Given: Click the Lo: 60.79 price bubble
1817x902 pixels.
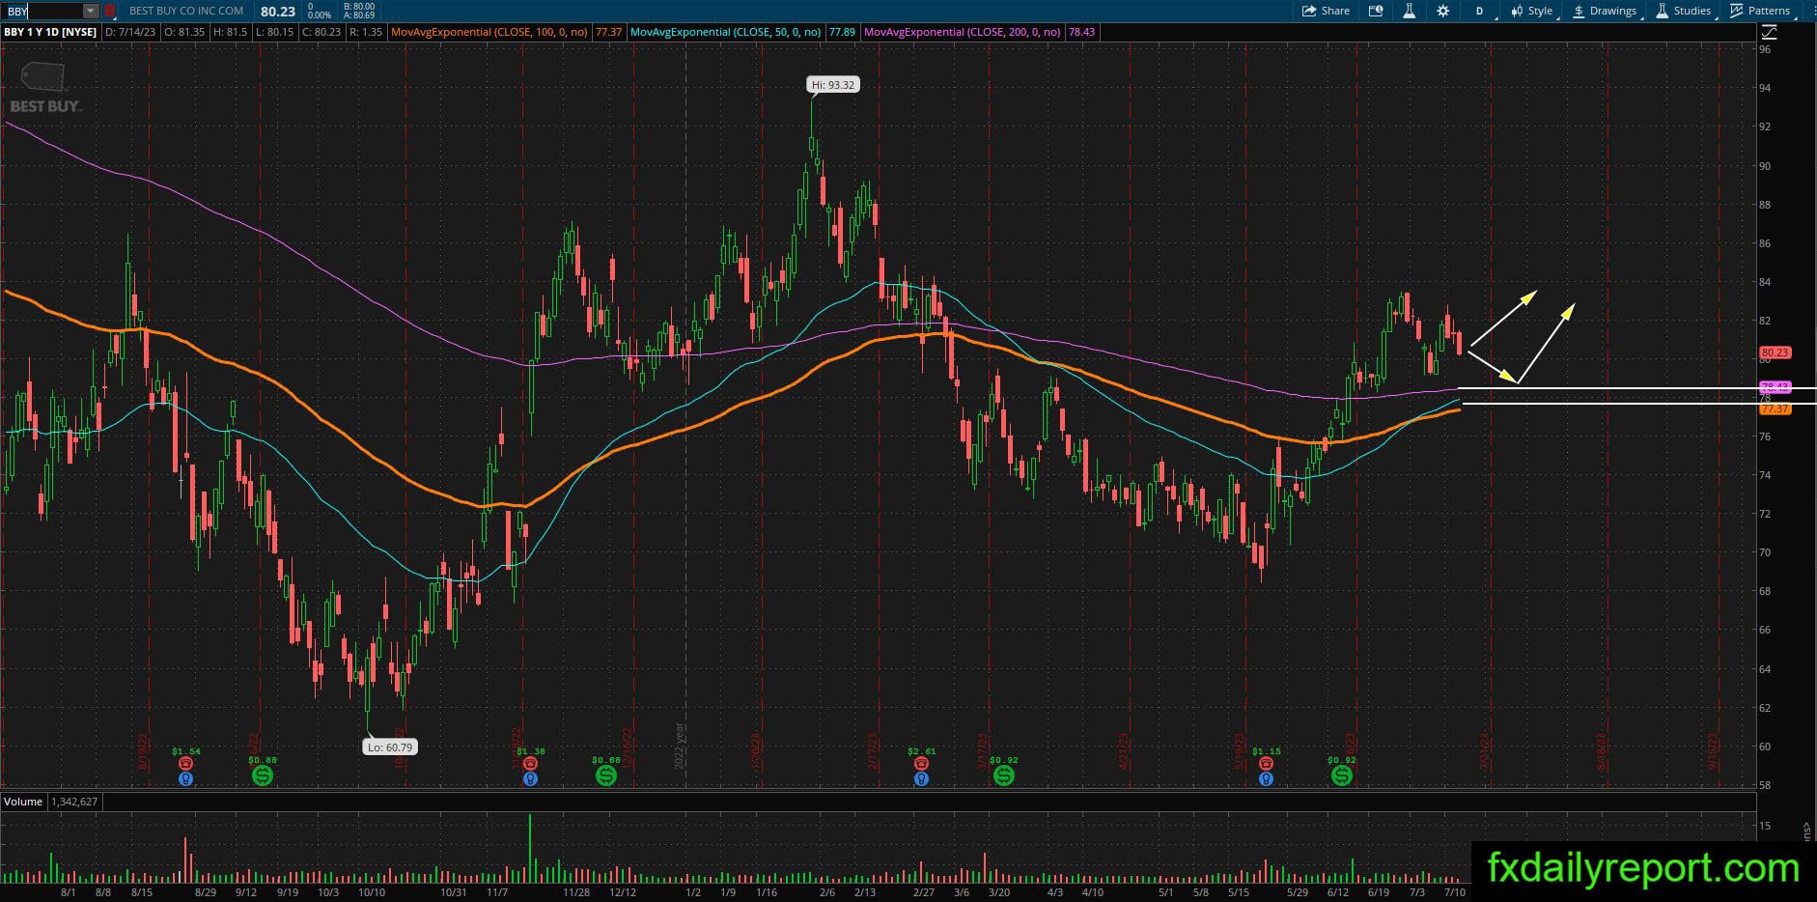Looking at the screenshot, I should [x=389, y=747].
